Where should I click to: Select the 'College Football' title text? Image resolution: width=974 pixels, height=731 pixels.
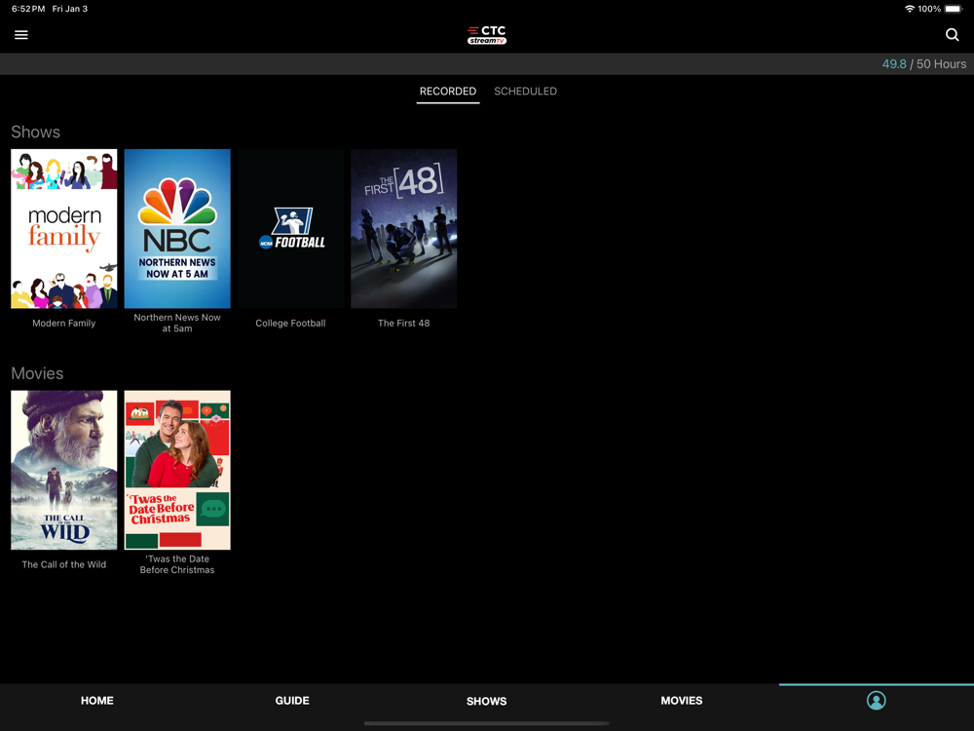coord(290,324)
